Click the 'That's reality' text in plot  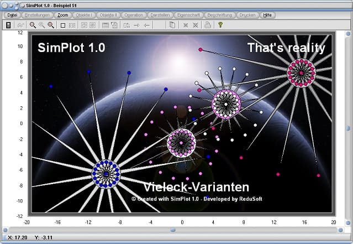[x=286, y=48]
